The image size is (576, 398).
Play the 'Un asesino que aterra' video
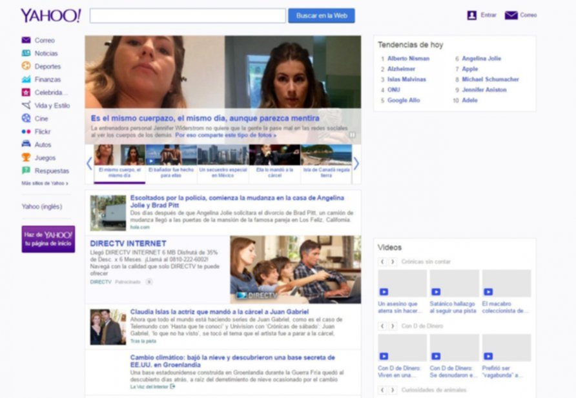tap(384, 292)
